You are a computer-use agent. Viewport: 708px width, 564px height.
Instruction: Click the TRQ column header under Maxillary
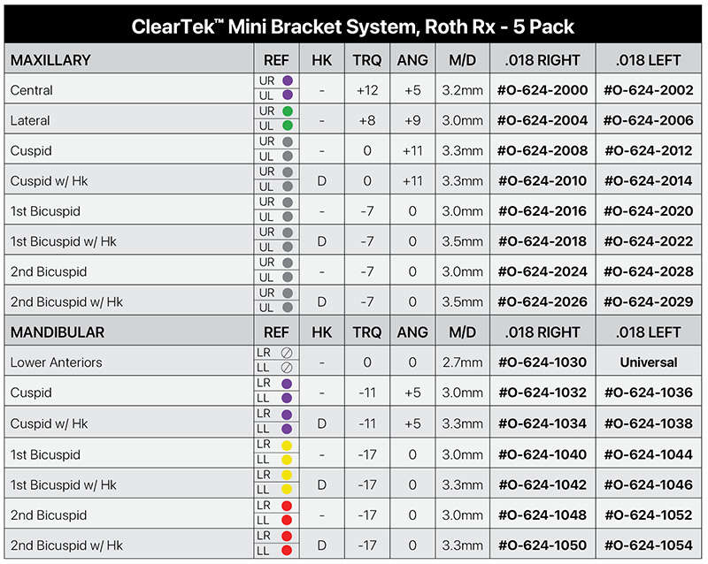(367, 60)
